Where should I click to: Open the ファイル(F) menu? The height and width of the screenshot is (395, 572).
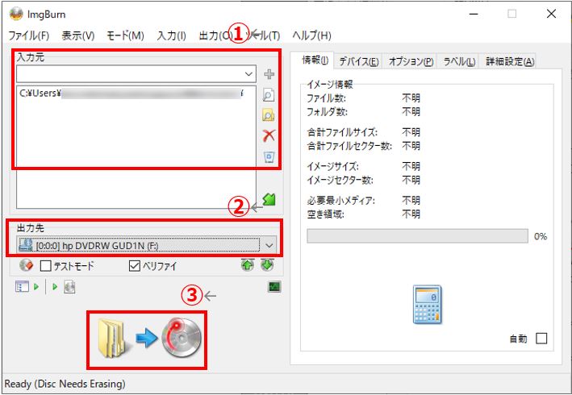point(28,35)
